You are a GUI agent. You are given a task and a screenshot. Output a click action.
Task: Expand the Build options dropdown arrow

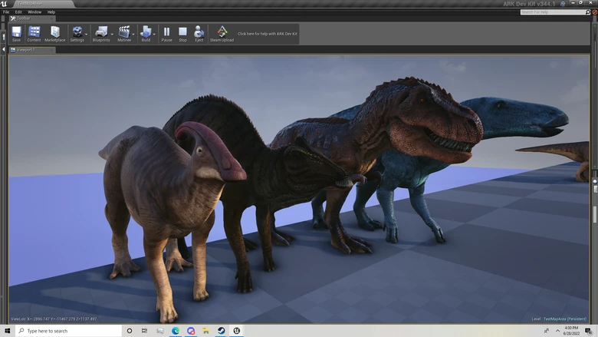point(154,34)
